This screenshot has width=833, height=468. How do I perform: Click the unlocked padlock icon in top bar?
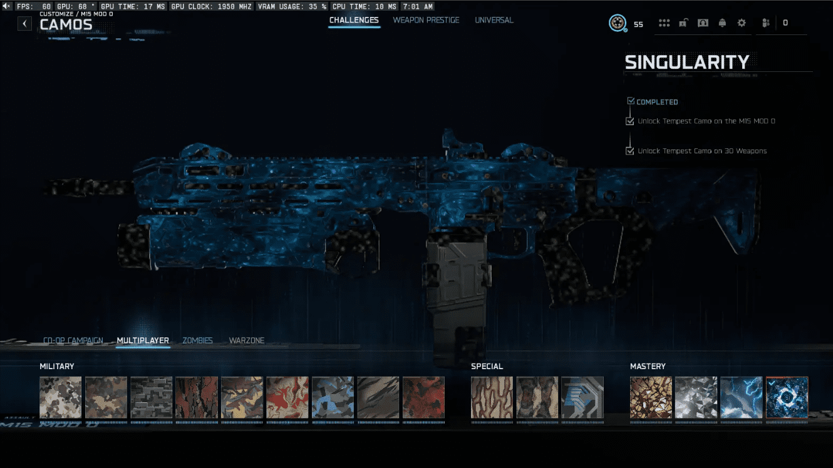coord(683,23)
